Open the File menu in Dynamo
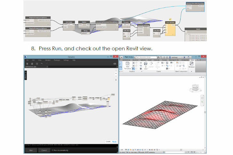The image size is (233, 155). [28, 60]
